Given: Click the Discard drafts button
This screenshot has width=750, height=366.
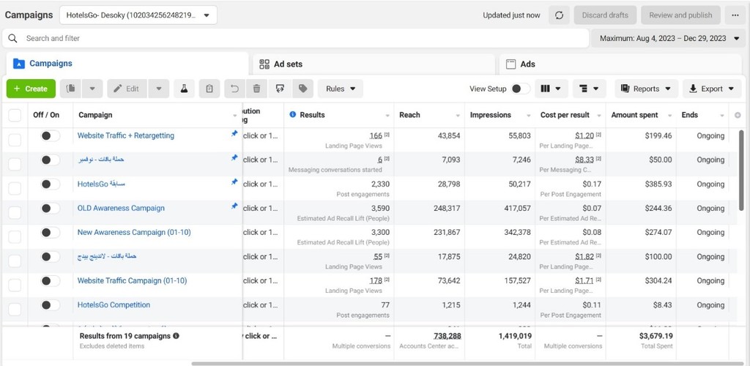Looking at the screenshot, I should tap(605, 15).
